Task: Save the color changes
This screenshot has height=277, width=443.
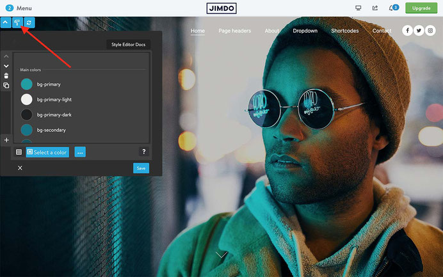Action: coord(141,168)
